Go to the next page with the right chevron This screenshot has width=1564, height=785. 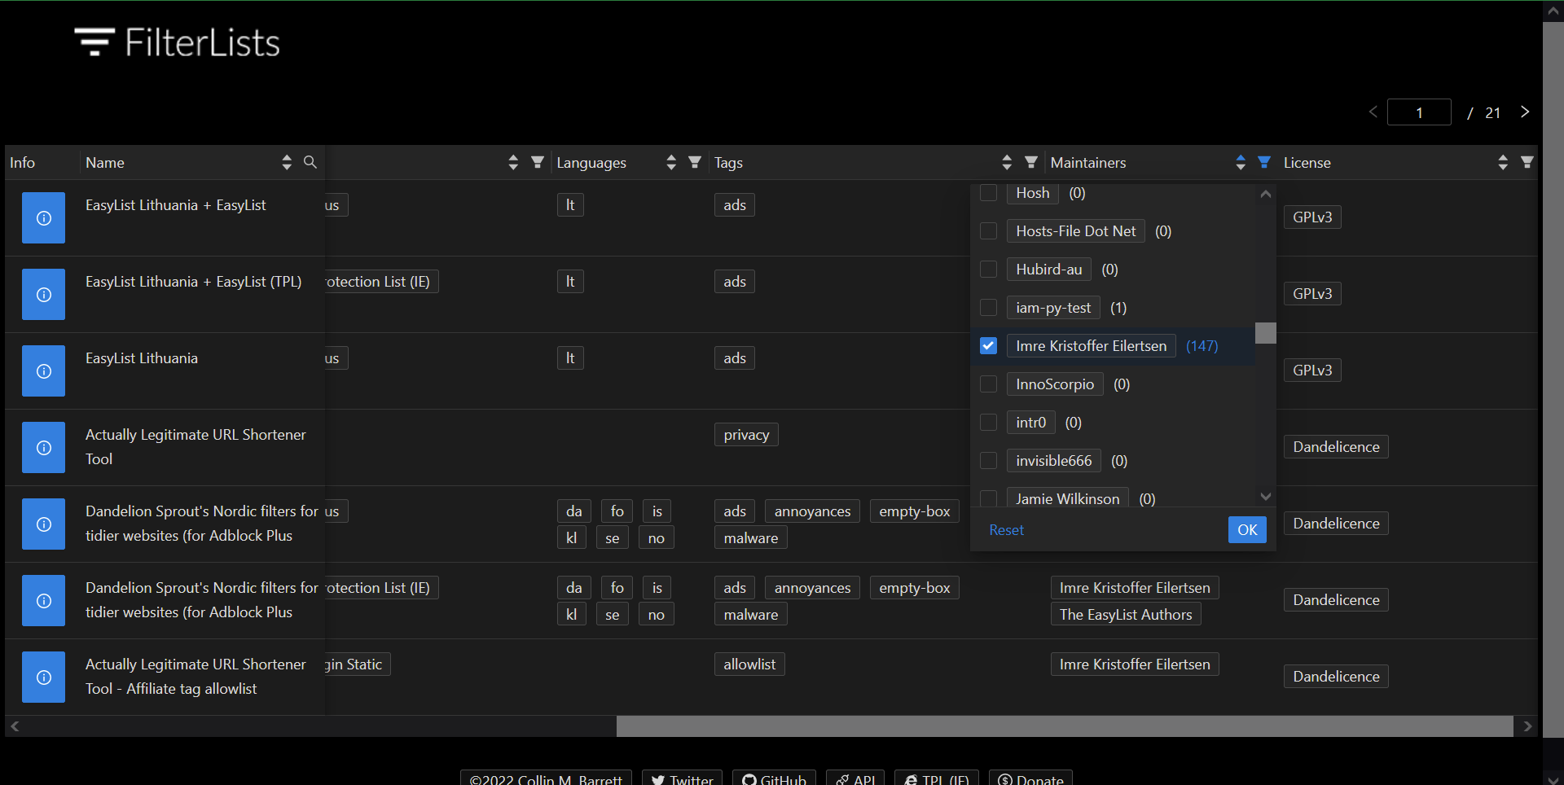1525,112
